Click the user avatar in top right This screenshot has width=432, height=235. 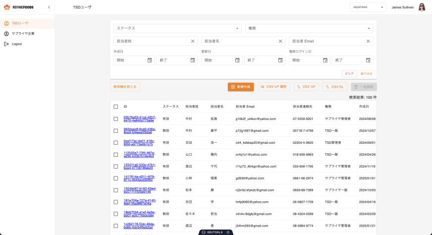[422, 7]
